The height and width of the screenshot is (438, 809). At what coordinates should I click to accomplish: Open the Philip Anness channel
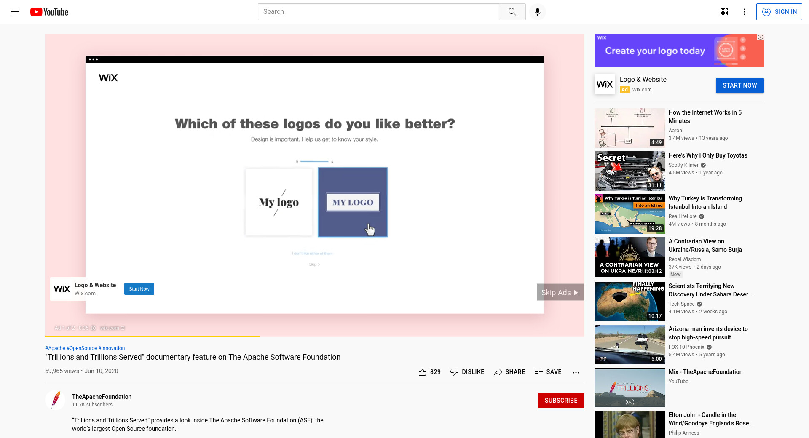coord(684,433)
